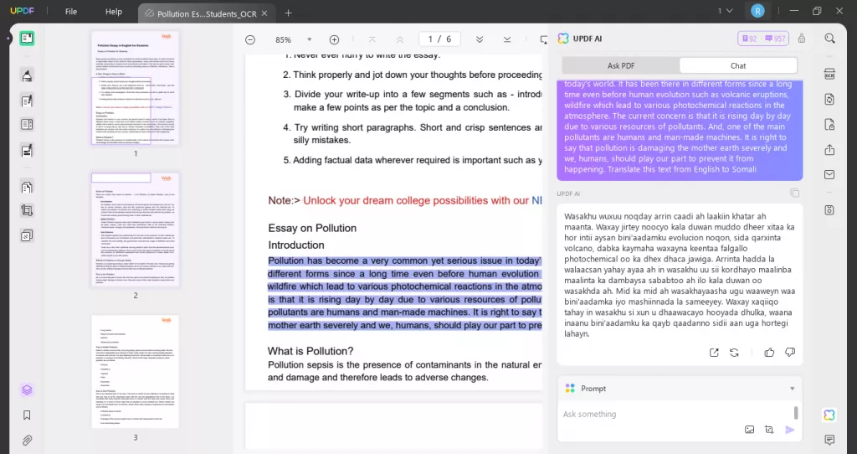Send the AI prompt message

point(790,430)
